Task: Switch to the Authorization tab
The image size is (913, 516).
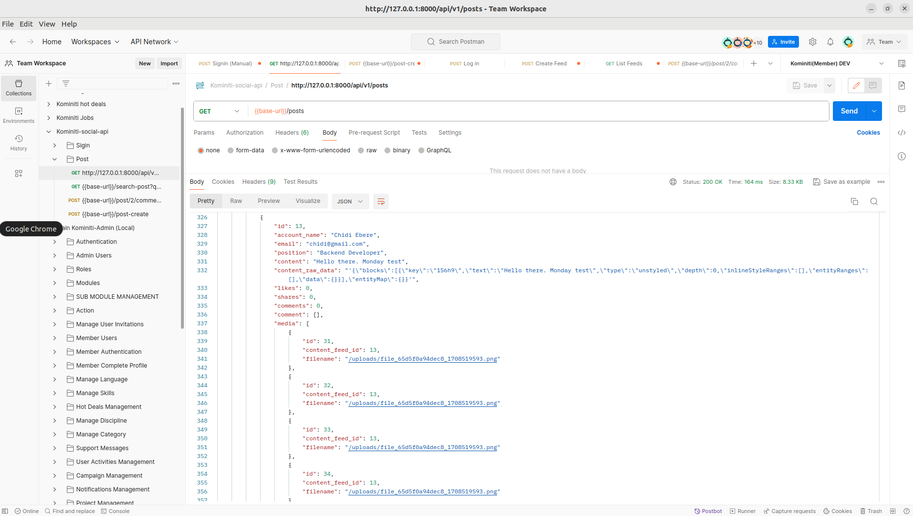Action: point(245,133)
